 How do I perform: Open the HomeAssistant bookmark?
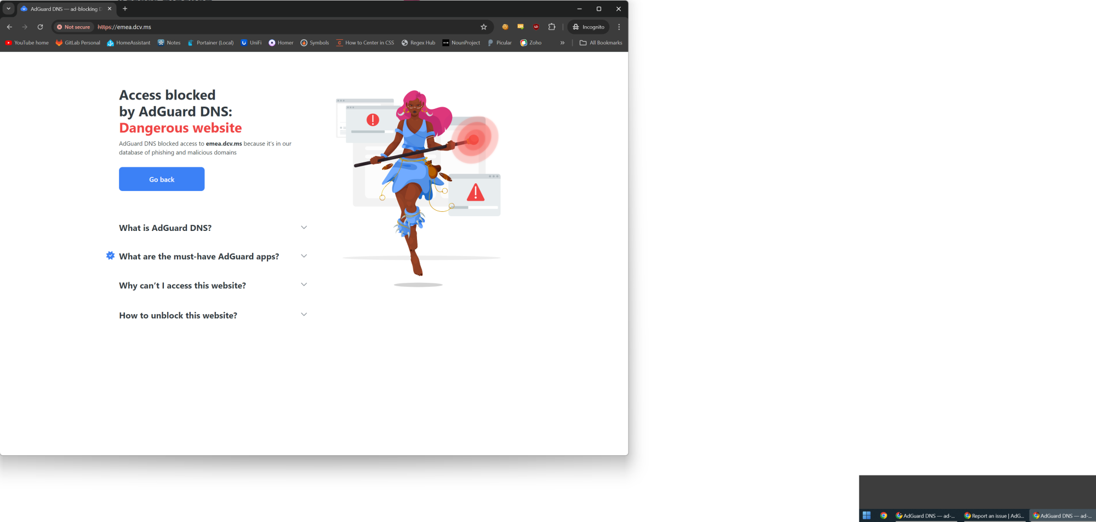pyautogui.click(x=128, y=43)
